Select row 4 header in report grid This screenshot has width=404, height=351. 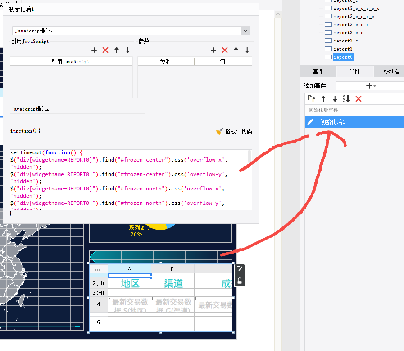coord(99,304)
